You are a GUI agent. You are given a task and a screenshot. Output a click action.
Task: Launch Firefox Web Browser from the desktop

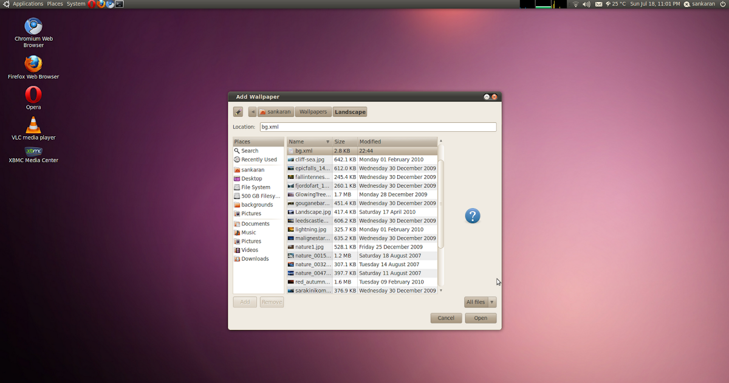pos(33,64)
